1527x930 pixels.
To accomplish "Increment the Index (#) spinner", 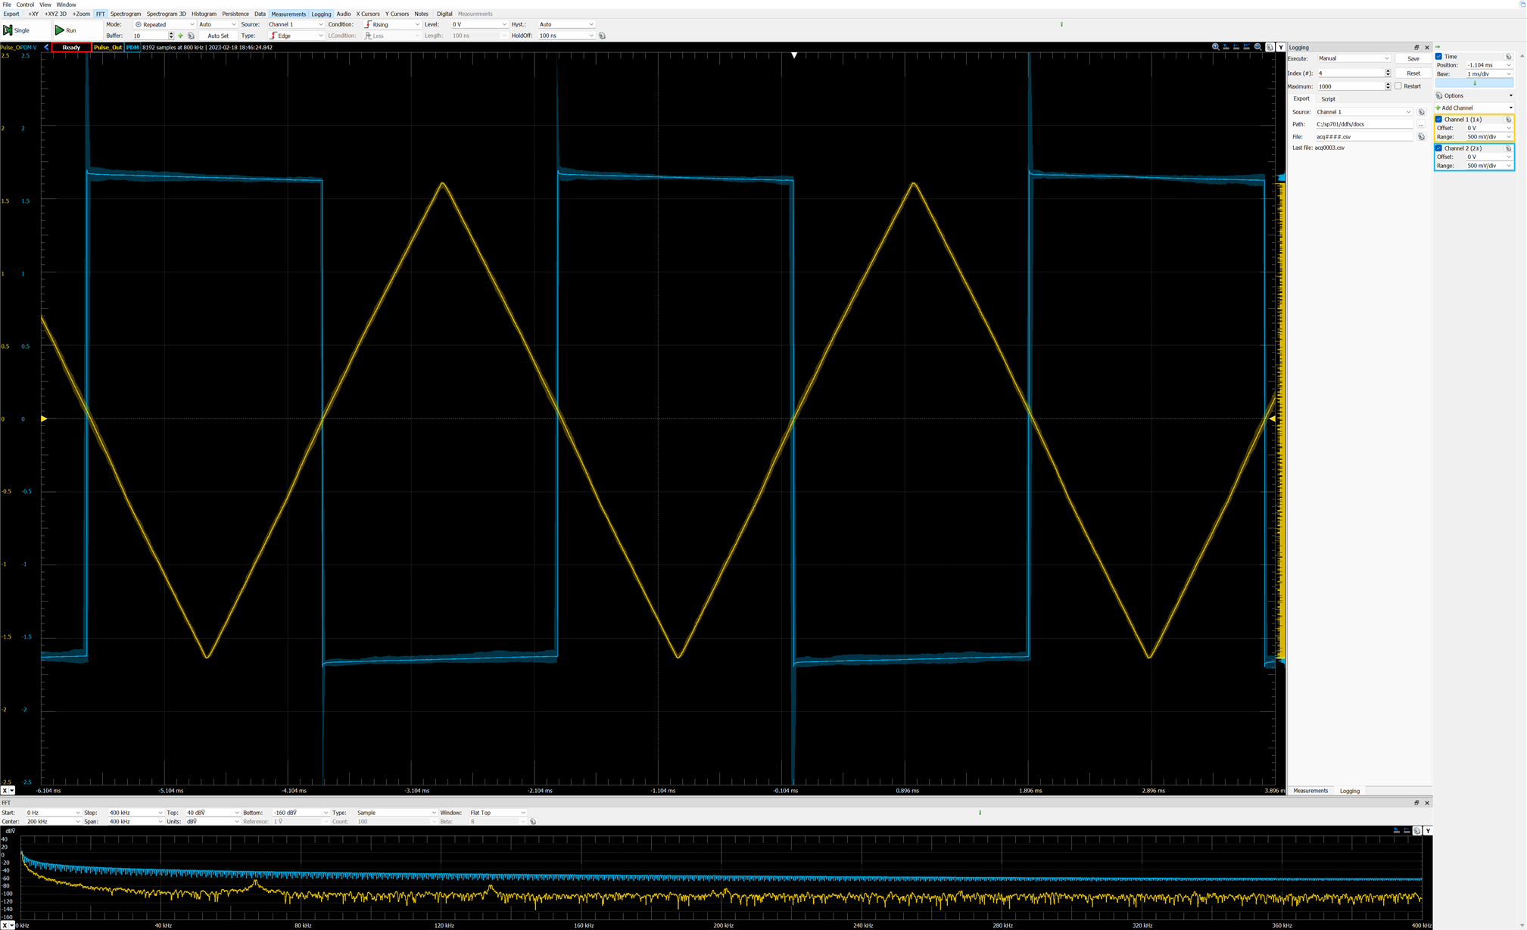I will tap(1388, 71).
